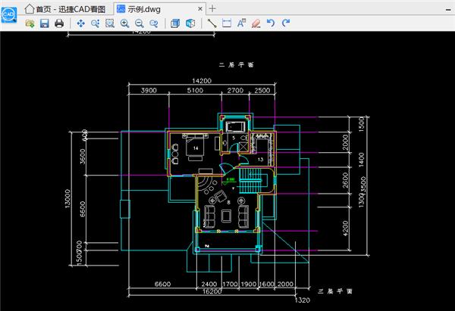Activate zoom window magnifier tool
This screenshot has height=311, width=455.
(96, 23)
